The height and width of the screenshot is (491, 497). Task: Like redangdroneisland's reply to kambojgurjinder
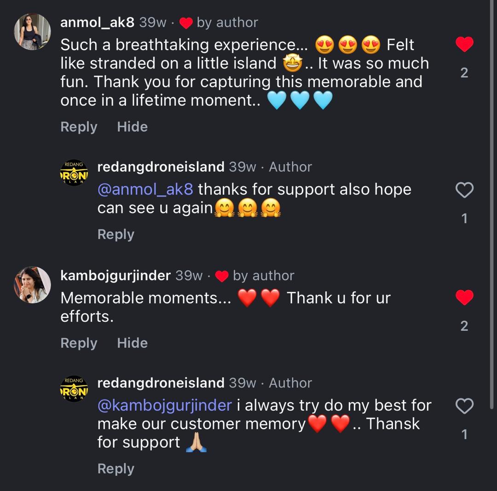pos(464,406)
